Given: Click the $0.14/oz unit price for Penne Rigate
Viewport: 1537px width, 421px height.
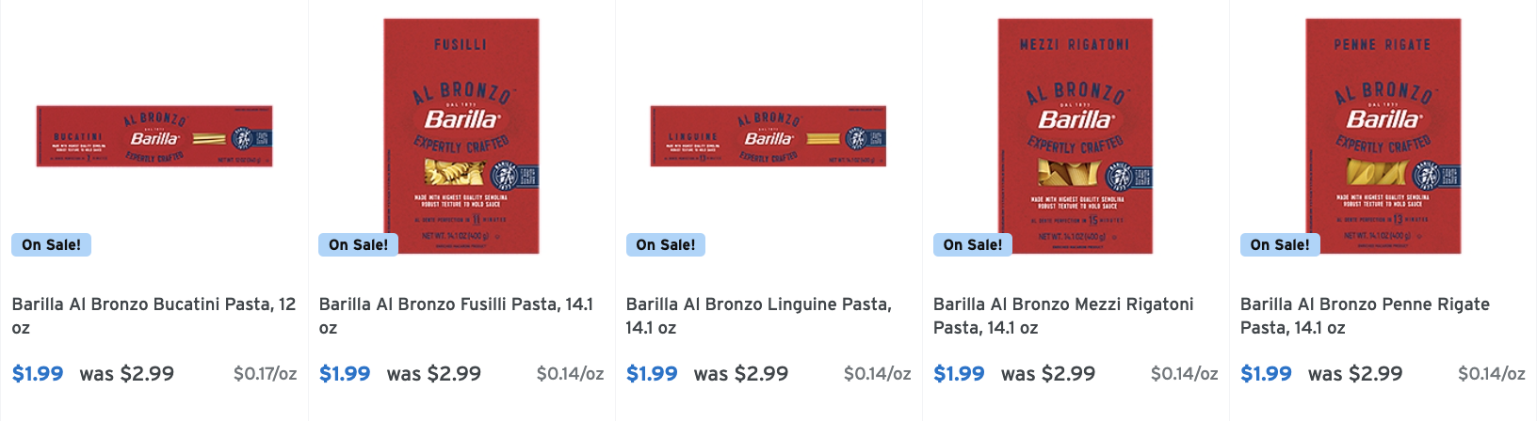Looking at the screenshot, I should (x=1491, y=374).
